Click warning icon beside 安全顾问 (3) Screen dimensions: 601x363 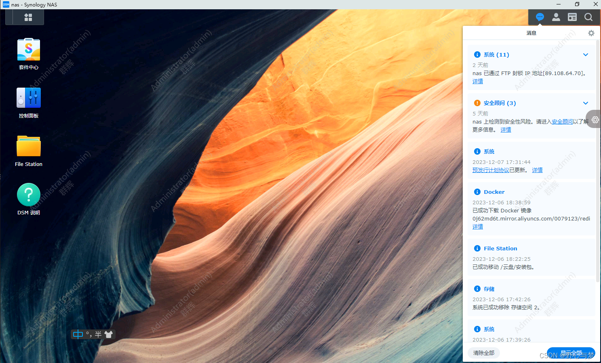point(477,103)
